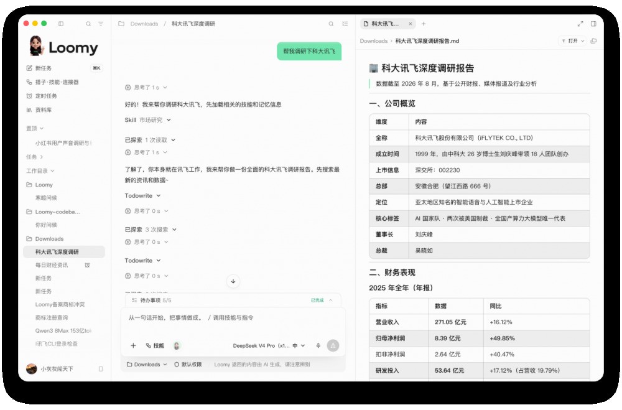Screen dimensions: 622x410
Task: Open 讯飞CLI登录检查 conversation
Action: click(x=57, y=343)
